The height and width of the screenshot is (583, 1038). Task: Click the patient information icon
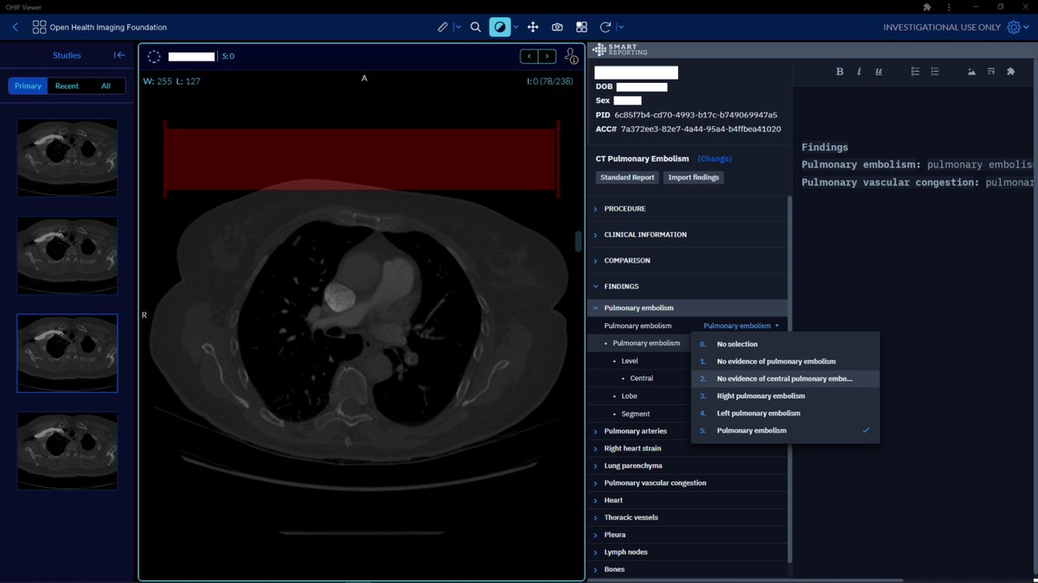point(571,56)
